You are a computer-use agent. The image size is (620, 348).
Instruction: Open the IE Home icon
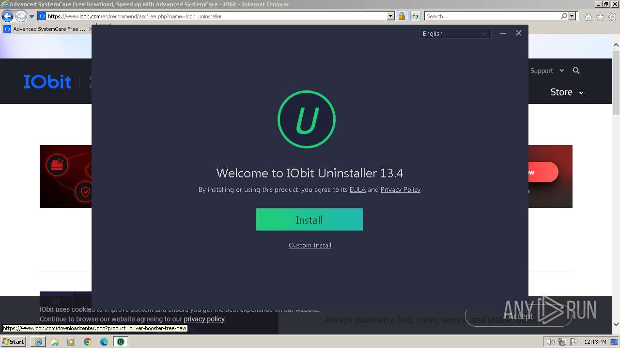pos(589,17)
